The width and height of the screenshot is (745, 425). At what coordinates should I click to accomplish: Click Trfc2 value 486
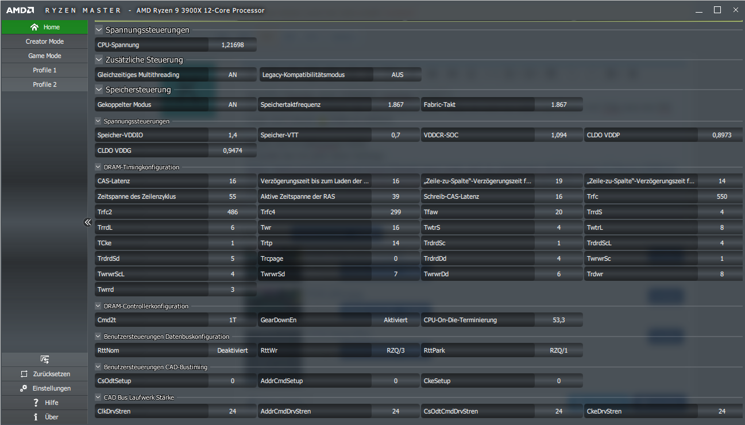tap(233, 212)
